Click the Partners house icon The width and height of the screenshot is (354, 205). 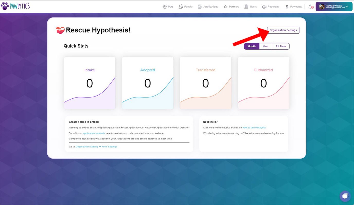226,7
